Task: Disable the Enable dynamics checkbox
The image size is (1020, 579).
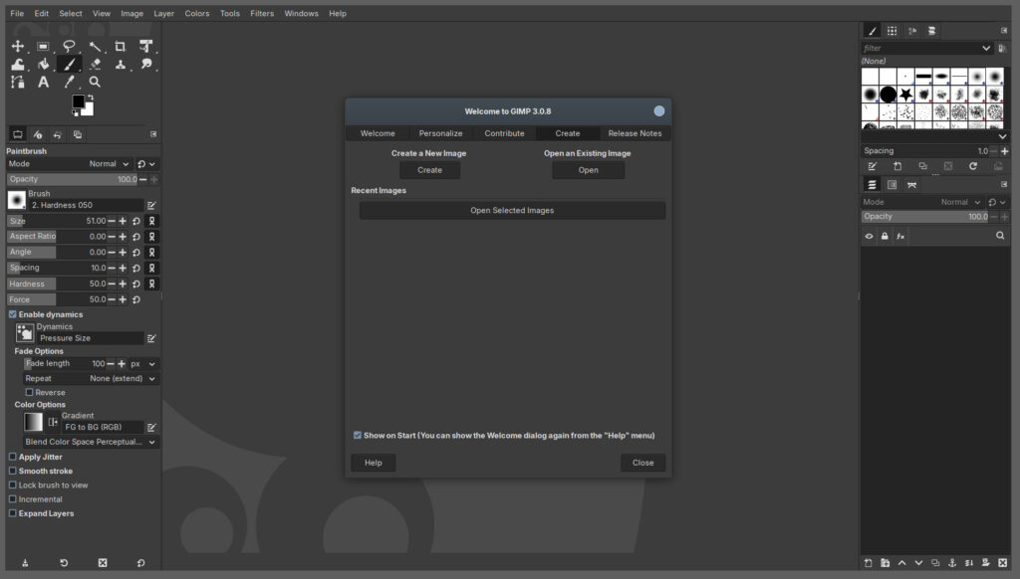Action: coord(13,314)
